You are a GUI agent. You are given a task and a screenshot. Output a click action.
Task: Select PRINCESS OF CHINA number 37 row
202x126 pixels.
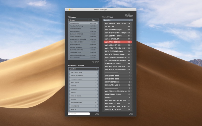click(x=118, y=94)
